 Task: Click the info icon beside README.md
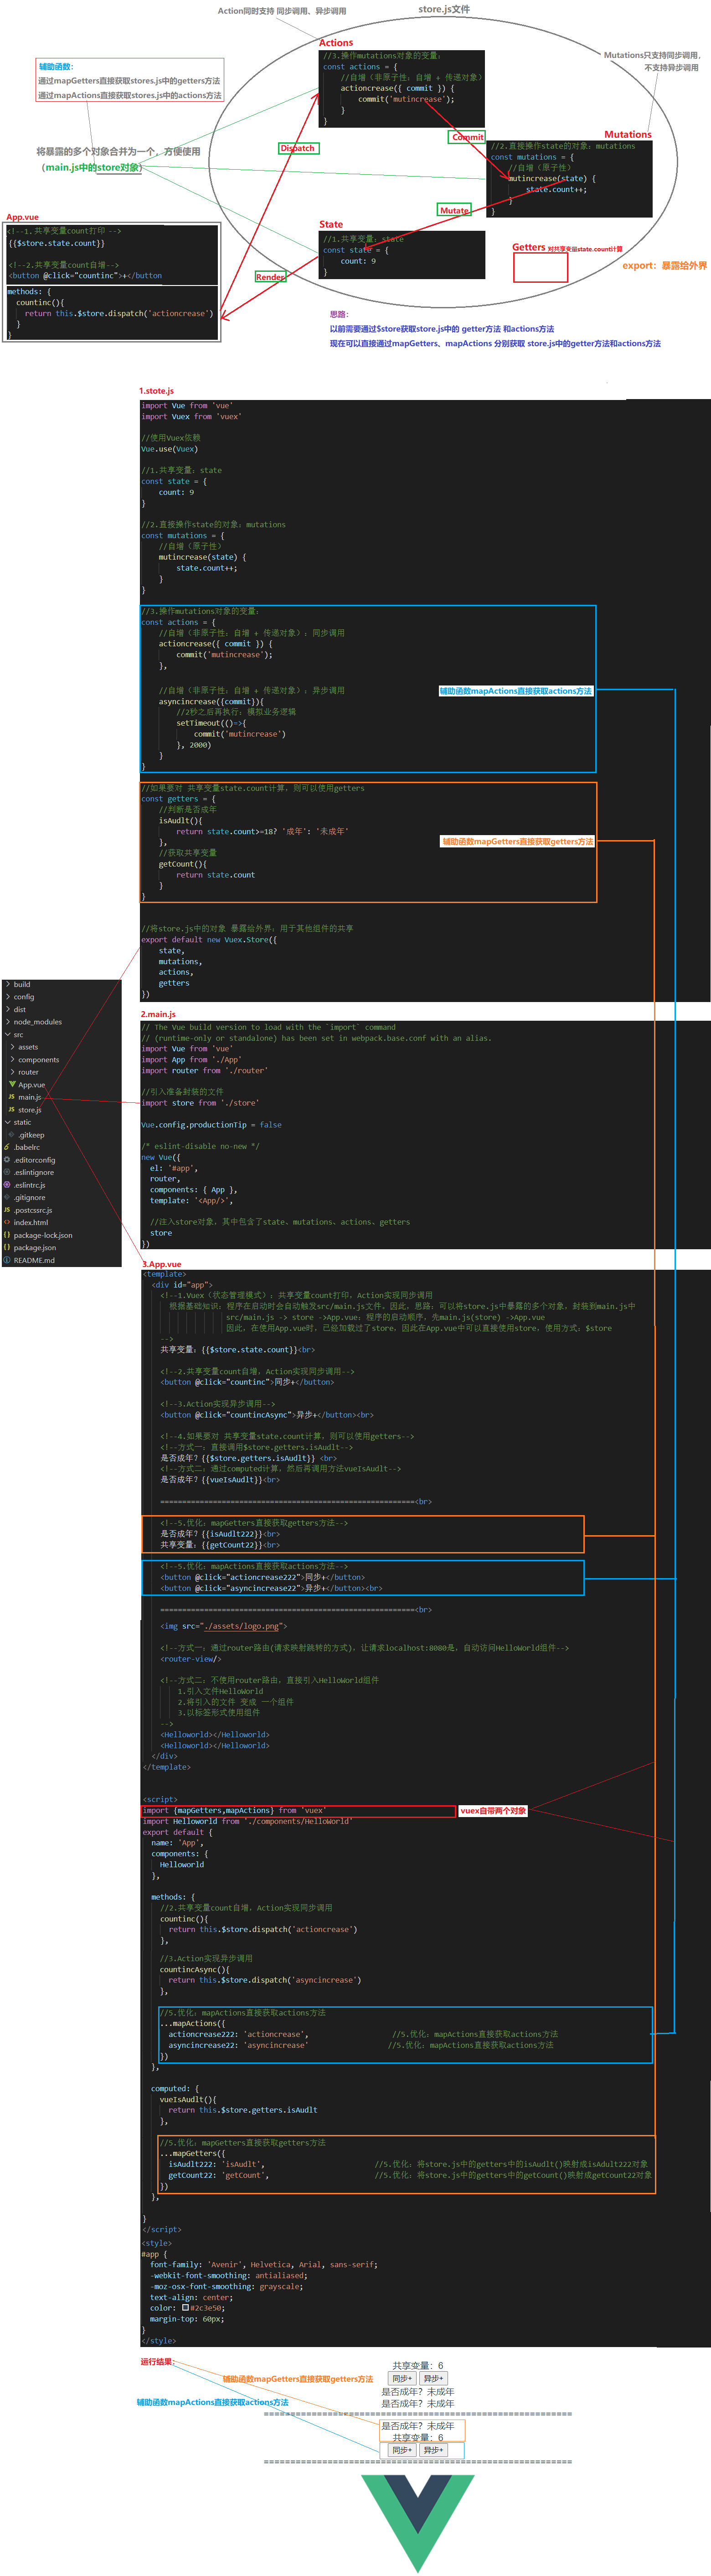[x=7, y=1260]
